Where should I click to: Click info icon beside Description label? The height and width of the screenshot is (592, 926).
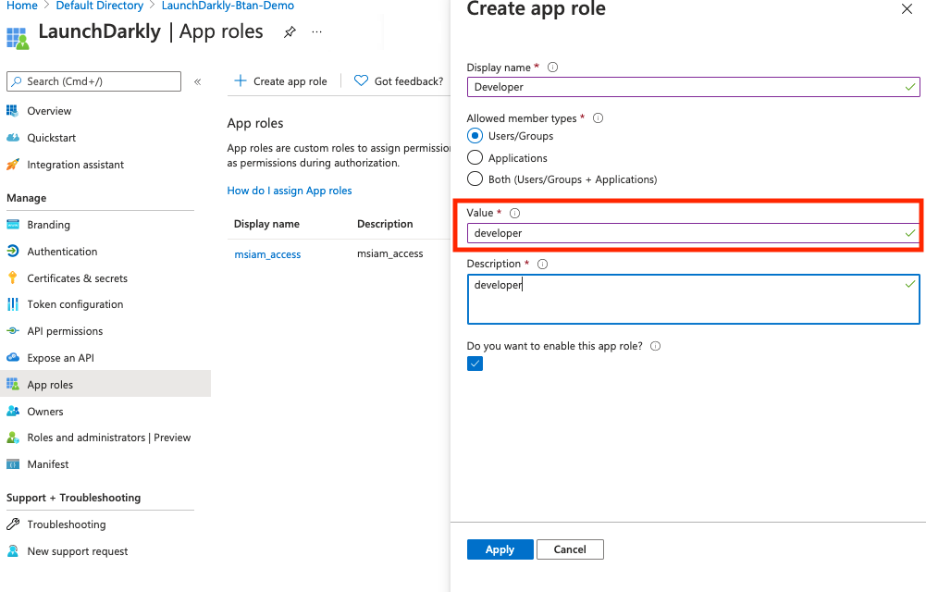click(x=543, y=264)
